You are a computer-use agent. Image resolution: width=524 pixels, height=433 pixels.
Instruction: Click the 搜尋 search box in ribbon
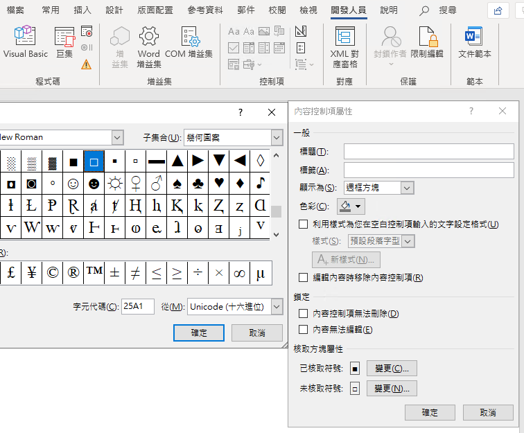[x=438, y=10]
